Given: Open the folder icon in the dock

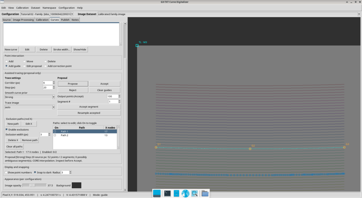Looking at the screenshot, I should 205,193.
